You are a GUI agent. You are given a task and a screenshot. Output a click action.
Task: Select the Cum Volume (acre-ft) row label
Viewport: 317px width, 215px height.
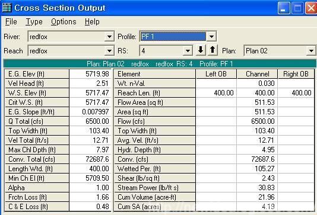[155, 197]
